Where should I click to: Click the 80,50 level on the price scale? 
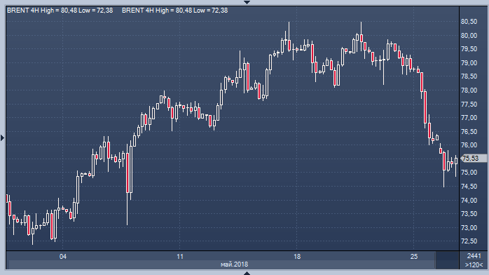(x=469, y=22)
